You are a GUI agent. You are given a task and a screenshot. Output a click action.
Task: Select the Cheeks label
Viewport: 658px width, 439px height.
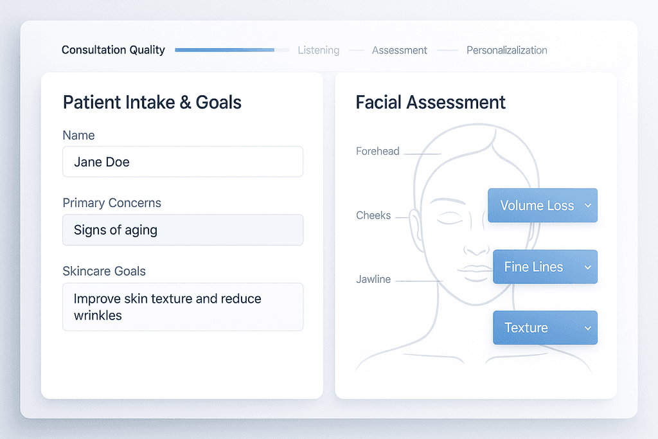pos(373,215)
